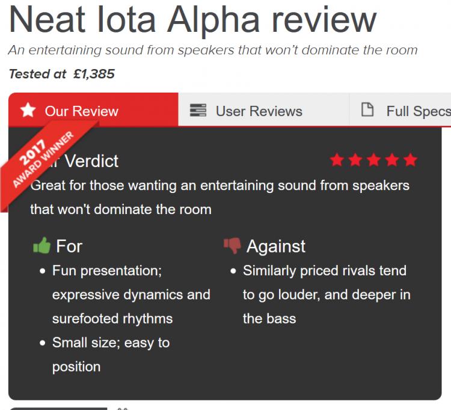
Task: Switch to the User Reviews tab
Action: point(259,111)
